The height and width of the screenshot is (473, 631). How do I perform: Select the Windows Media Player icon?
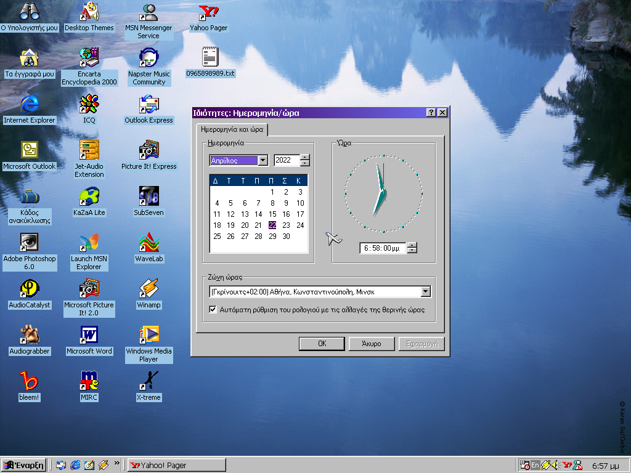[149, 335]
